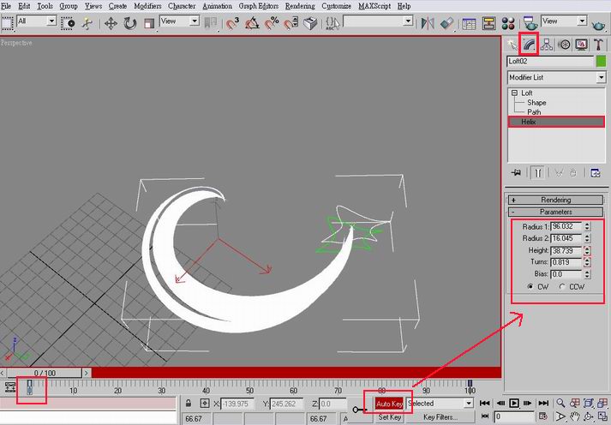Click the Key Filters button
Viewport: 611px width, 425px height.
440,417
